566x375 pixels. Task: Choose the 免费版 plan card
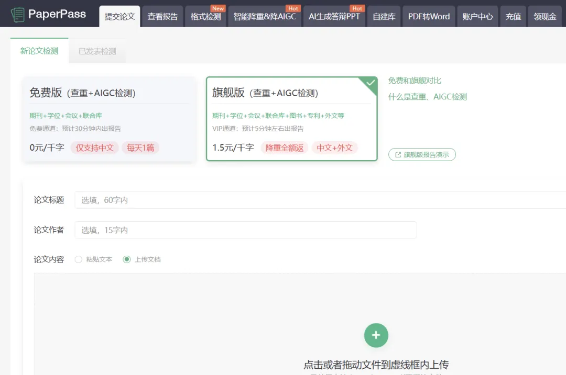(109, 119)
